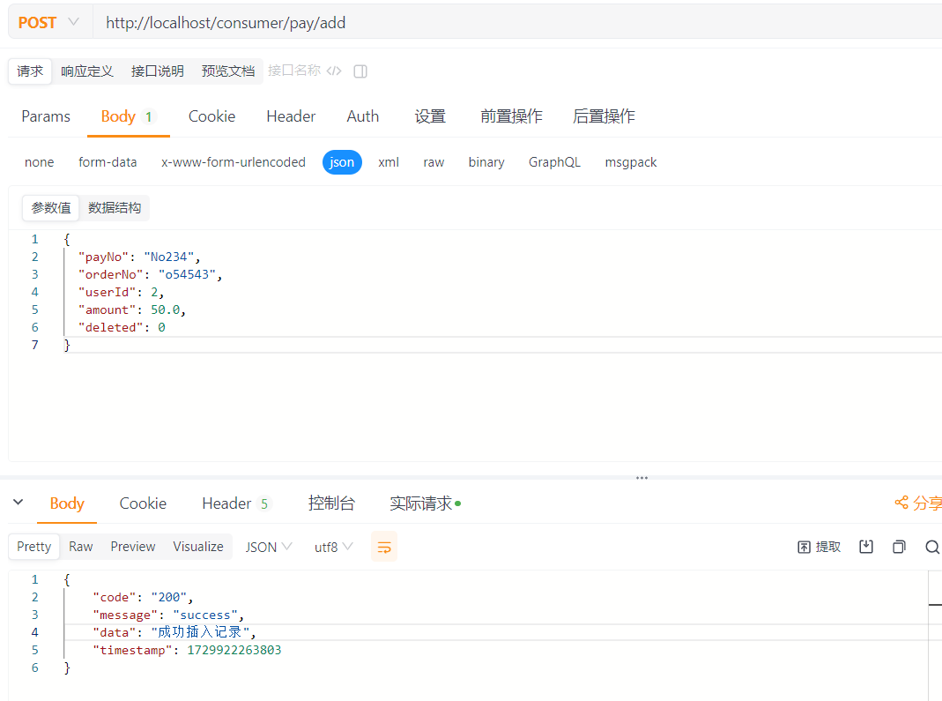Click the code snippet icon

click(x=334, y=71)
